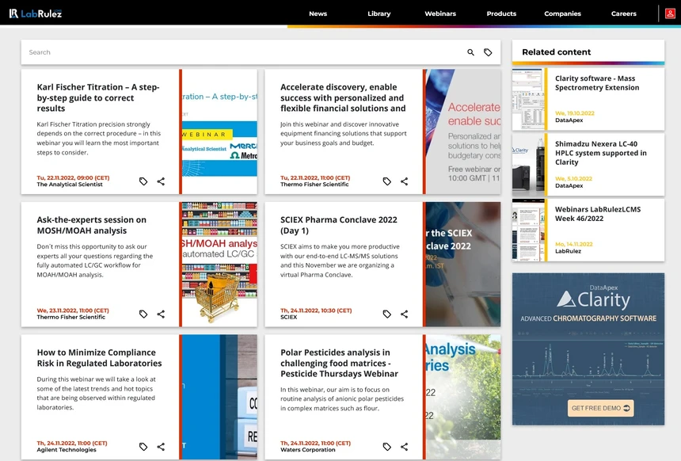Screen dimensions: 681x461
Task: Click date 'Th, 24.11.2022, 10:30 (CET)'
Action: pyautogui.click(x=316, y=311)
